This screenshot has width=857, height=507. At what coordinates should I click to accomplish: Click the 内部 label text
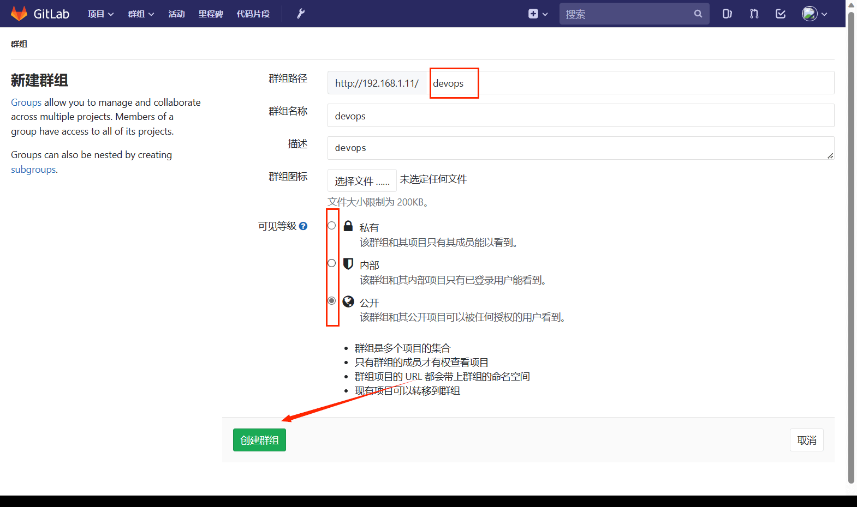pos(369,265)
